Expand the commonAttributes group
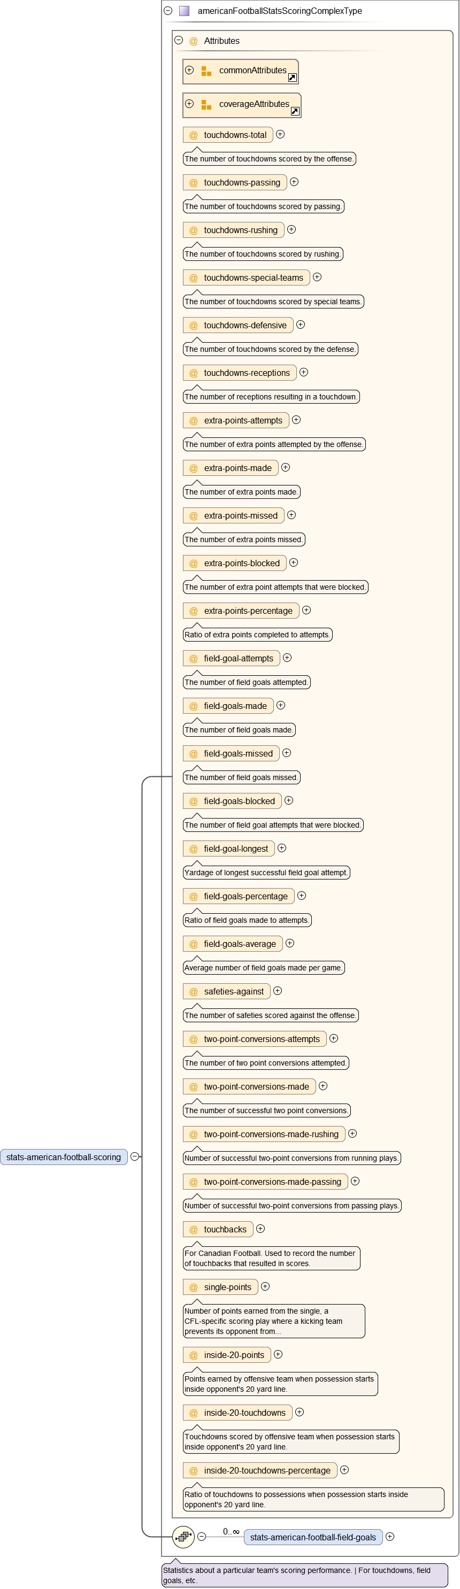460x1589 pixels. click(189, 71)
